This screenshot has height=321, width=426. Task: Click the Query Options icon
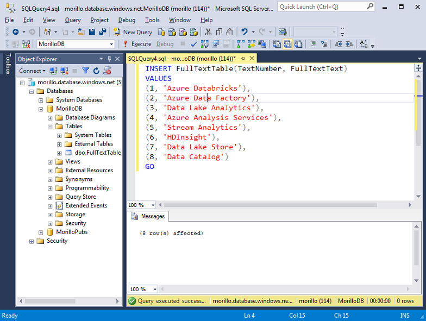216,44
